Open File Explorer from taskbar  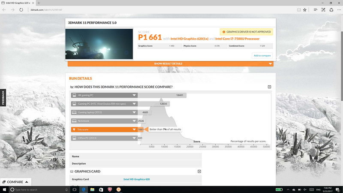(x=92, y=190)
